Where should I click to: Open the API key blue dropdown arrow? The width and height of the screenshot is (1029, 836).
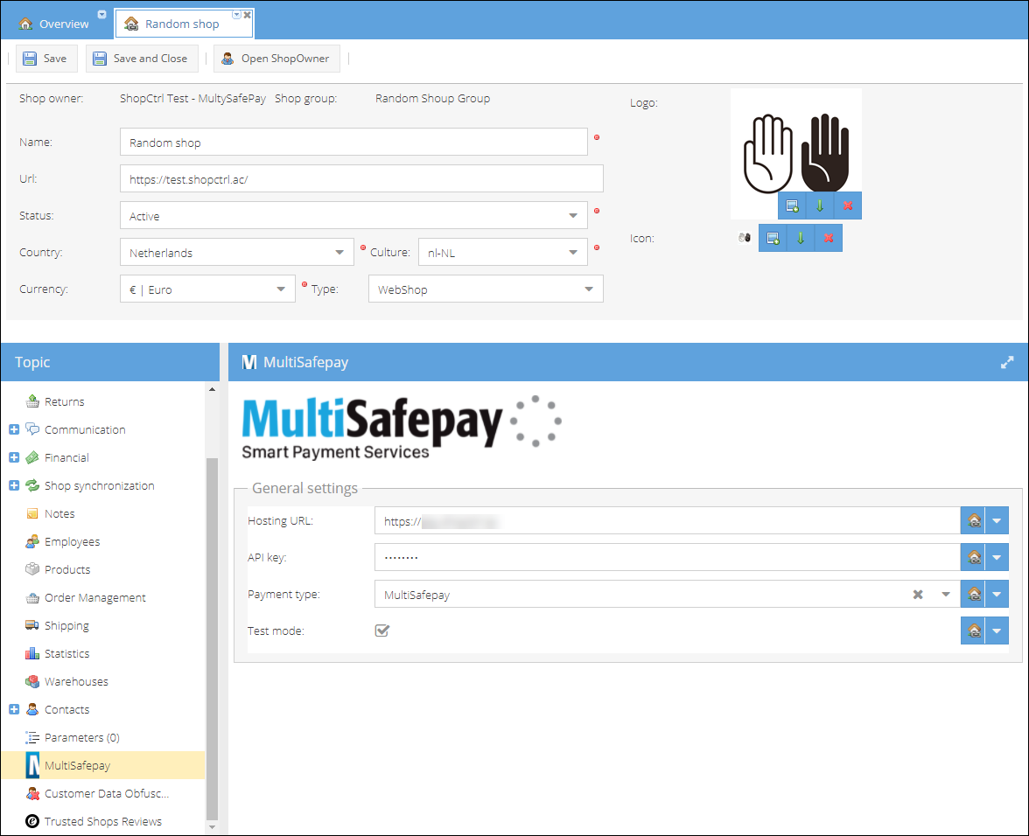[997, 558]
